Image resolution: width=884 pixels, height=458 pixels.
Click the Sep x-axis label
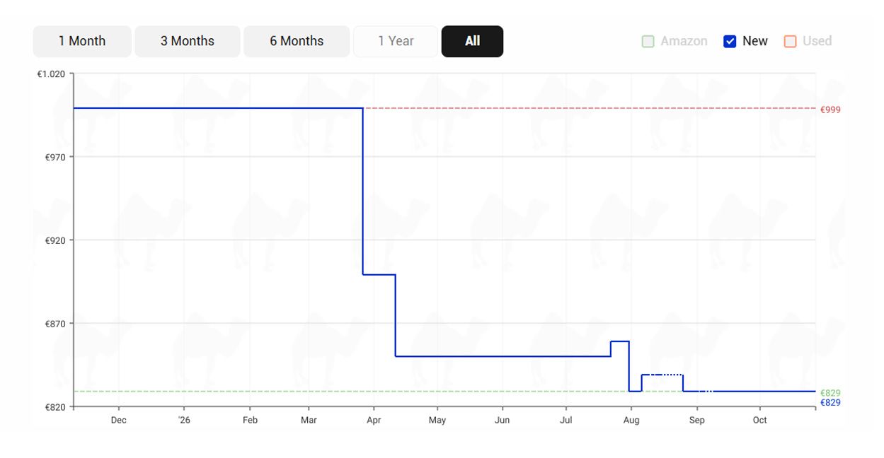(696, 420)
